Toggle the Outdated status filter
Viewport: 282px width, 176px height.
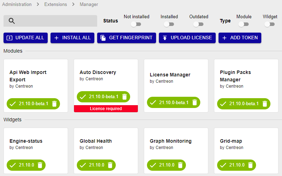tap(198, 24)
